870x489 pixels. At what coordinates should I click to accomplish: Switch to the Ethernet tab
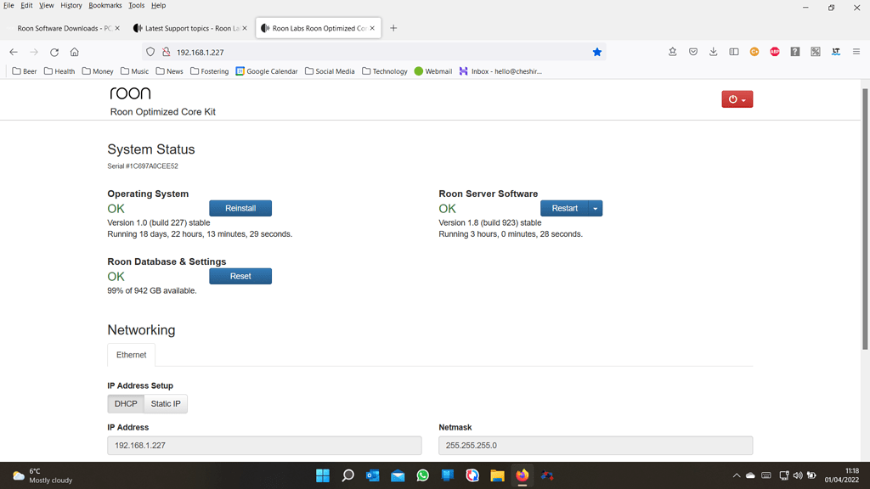(131, 354)
